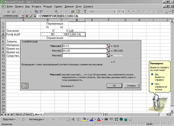
Task: Click the help question mark in dialog
Action: [25, 86]
